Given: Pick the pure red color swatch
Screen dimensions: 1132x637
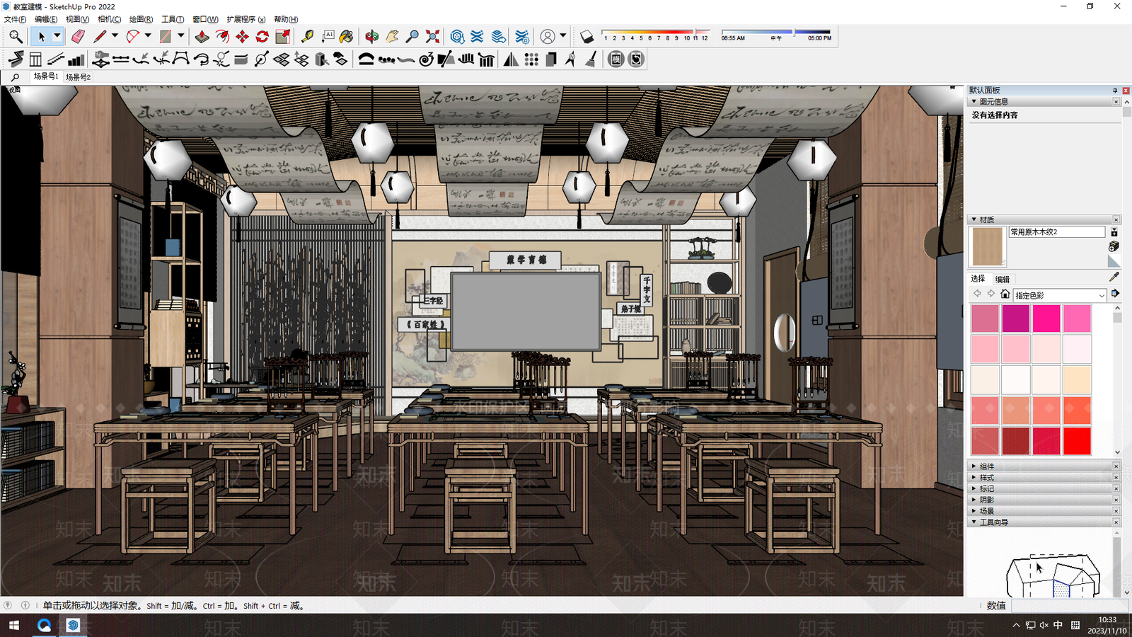Looking at the screenshot, I should (1077, 441).
